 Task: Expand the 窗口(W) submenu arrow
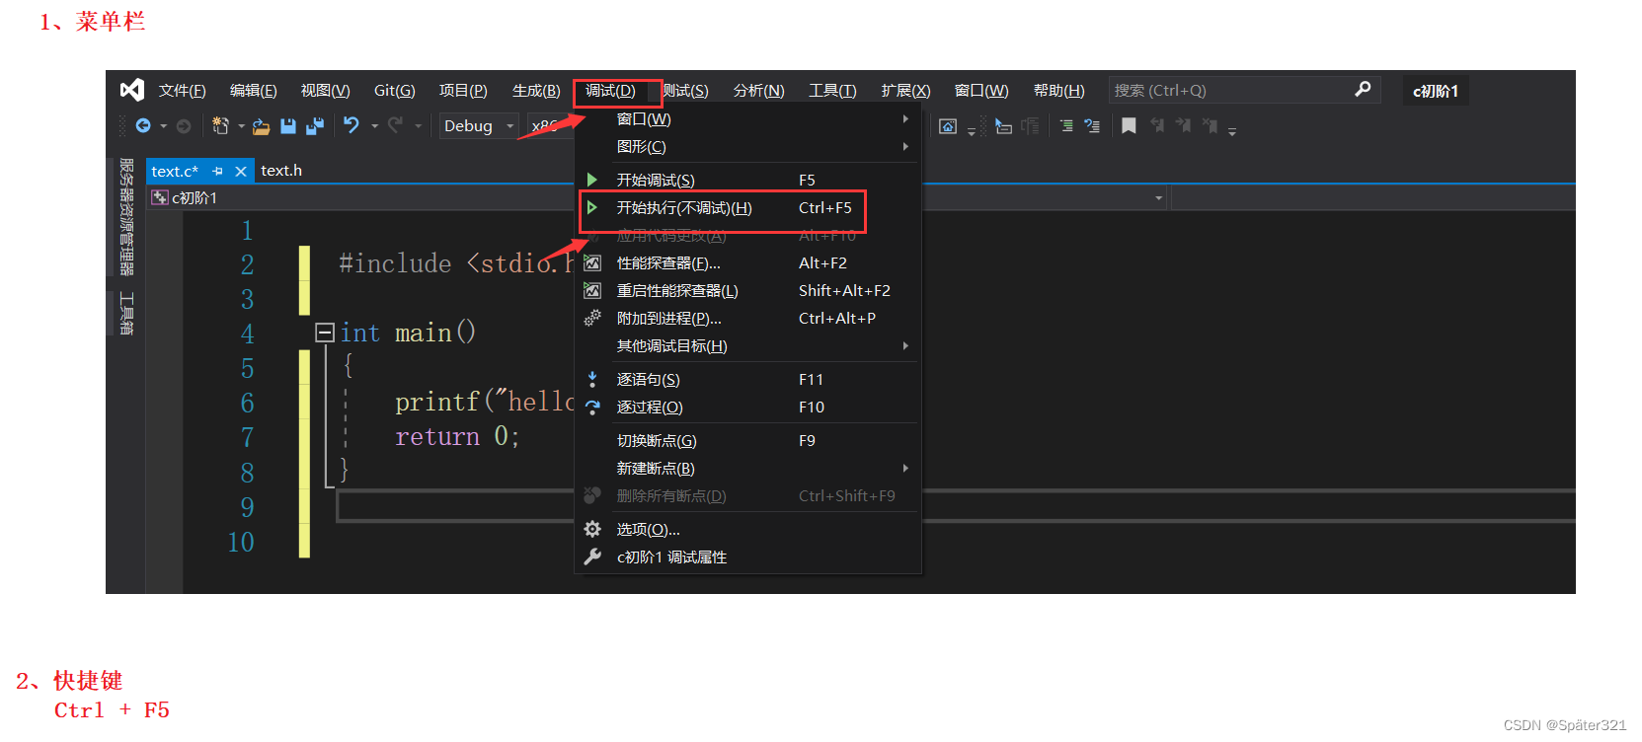click(905, 118)
